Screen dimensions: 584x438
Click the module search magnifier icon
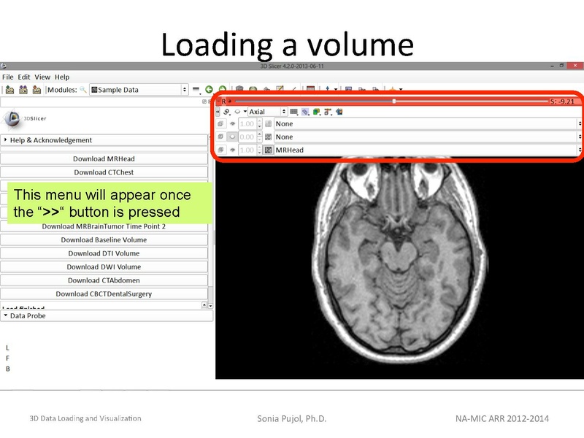[83, 90]
